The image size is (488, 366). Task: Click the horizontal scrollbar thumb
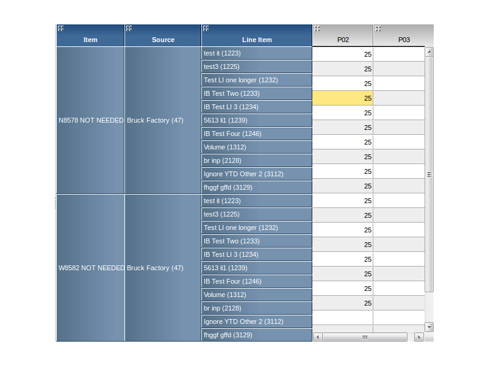[x=365, y=337]
